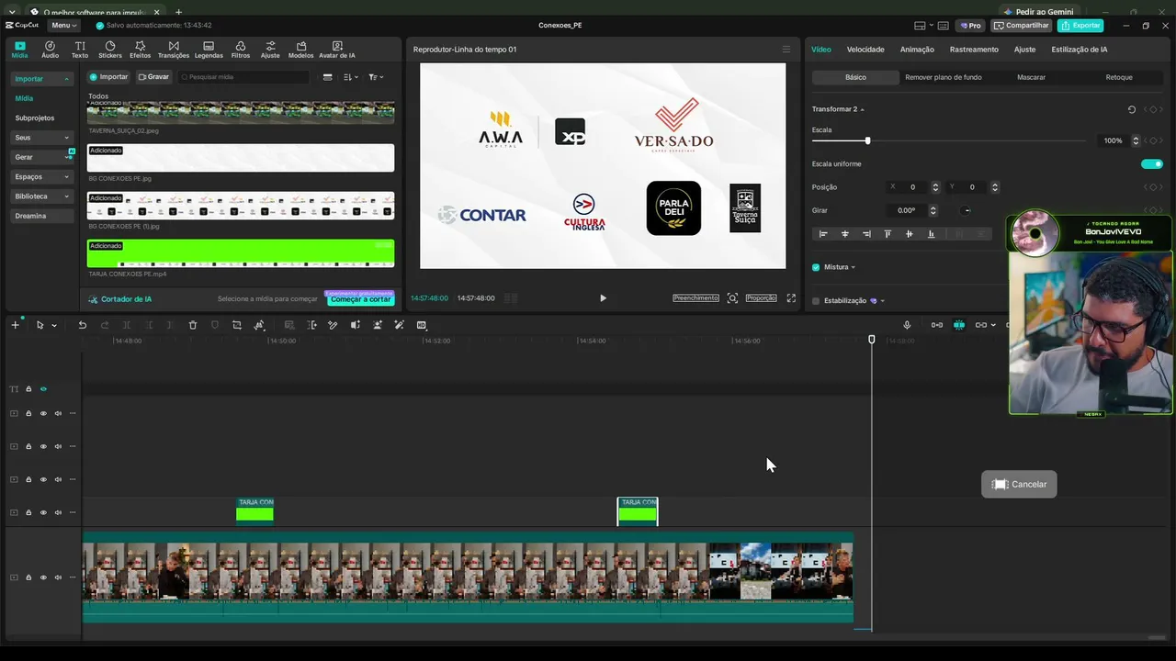Switch to the Animação tab

917,50
